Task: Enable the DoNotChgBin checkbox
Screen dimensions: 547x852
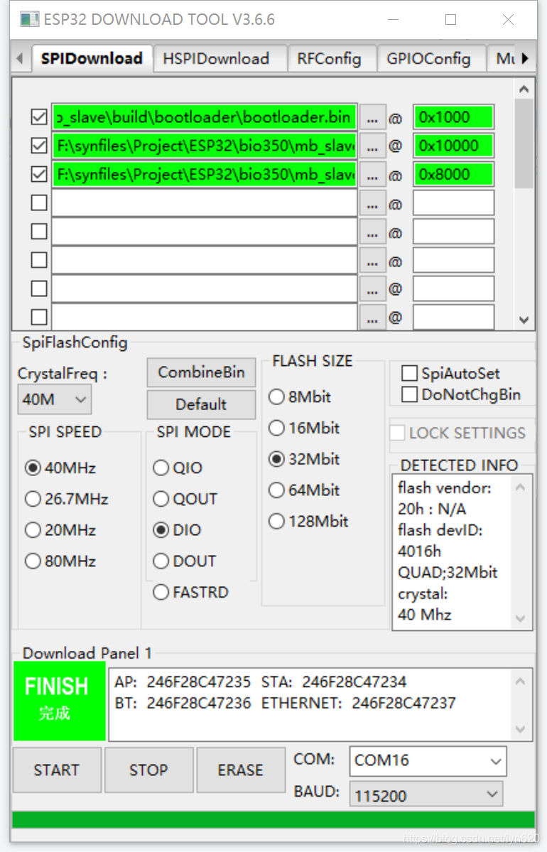Action: pos(409,394)
